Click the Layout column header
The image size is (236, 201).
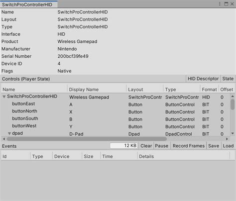tap(145, 90)
